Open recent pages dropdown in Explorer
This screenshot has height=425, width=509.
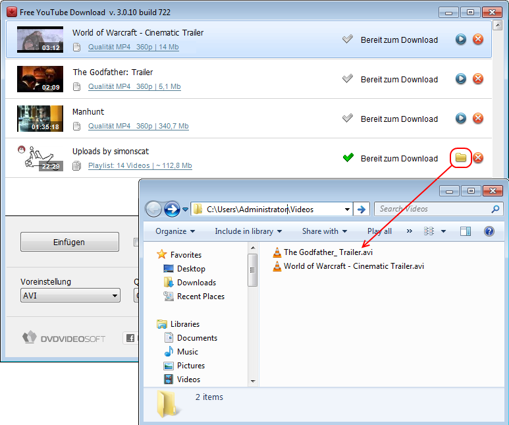click(x=185, y=210)
